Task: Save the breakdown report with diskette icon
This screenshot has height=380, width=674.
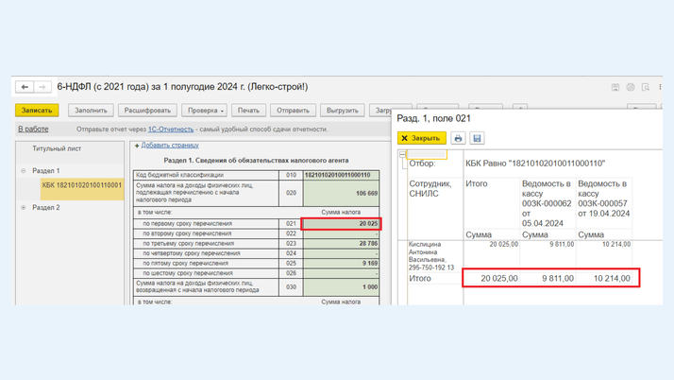Action: tap(477, 138)
